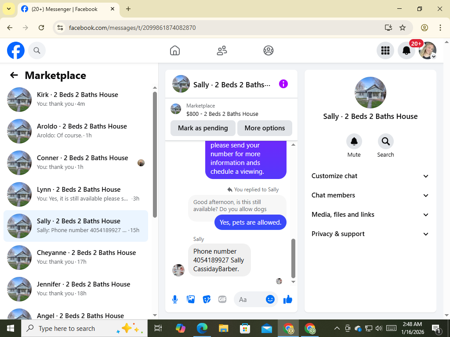Screen dimensions: 450x337
Task: Open Windows Start menu
Action: (x=11, y=328)
